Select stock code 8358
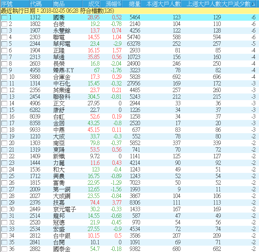 tap(35, 123)
